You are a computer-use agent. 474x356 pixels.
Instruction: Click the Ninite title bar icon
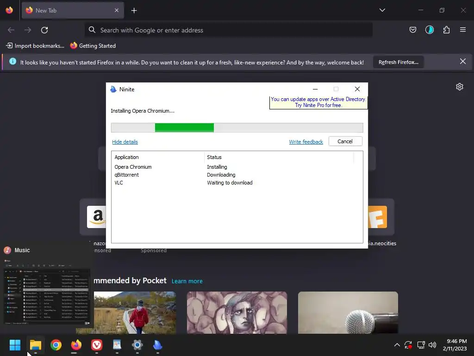coord(113,89)
